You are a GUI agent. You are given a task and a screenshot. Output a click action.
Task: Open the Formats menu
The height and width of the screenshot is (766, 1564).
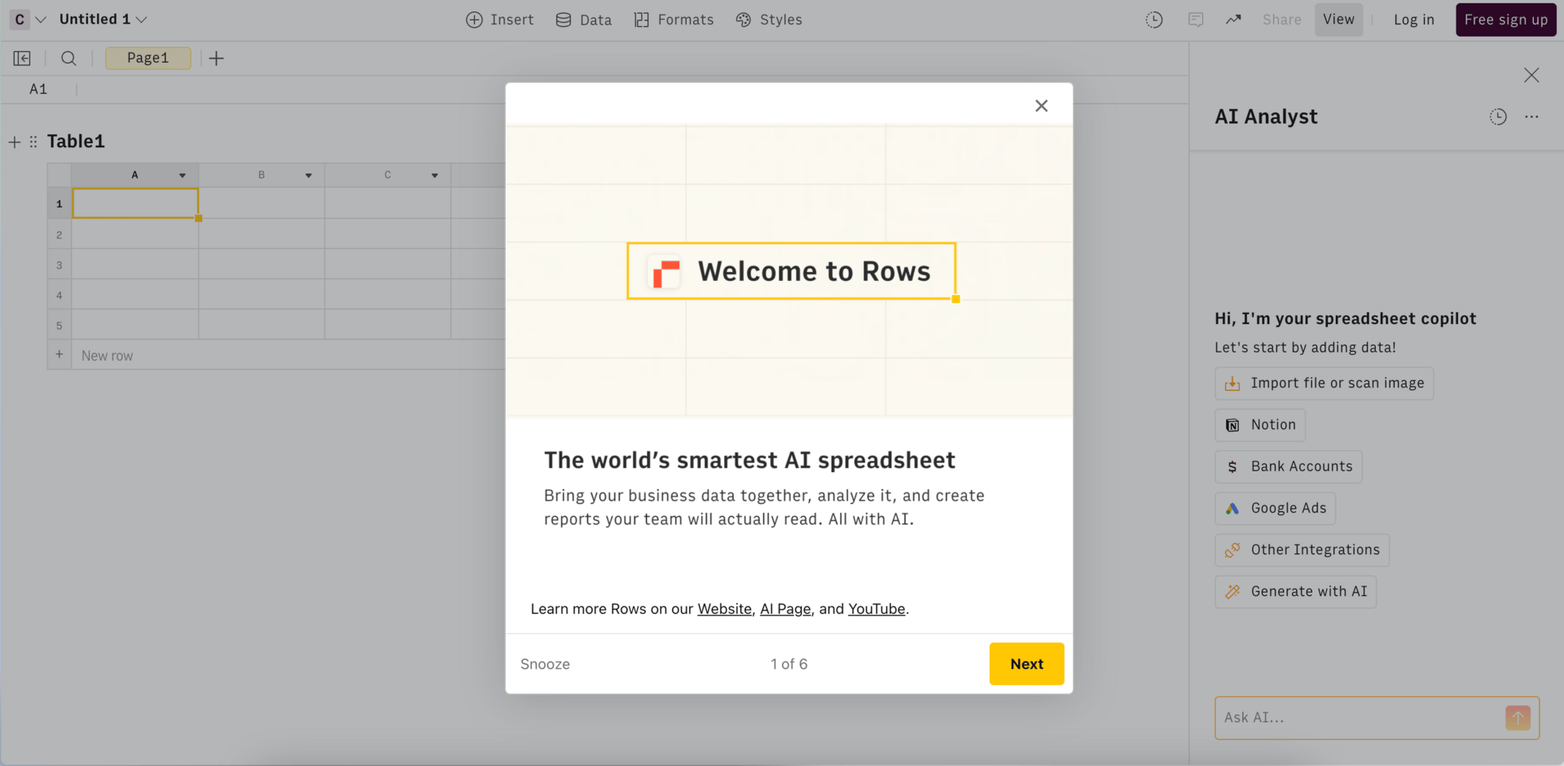[674, 20]
